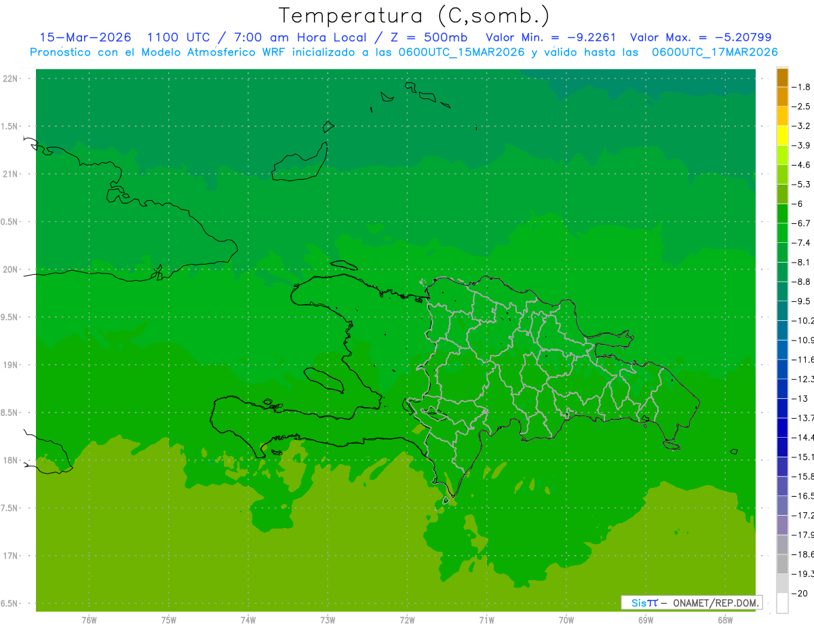
Task: Click the '-6.7' colorbar label
Action: [801, 223]
